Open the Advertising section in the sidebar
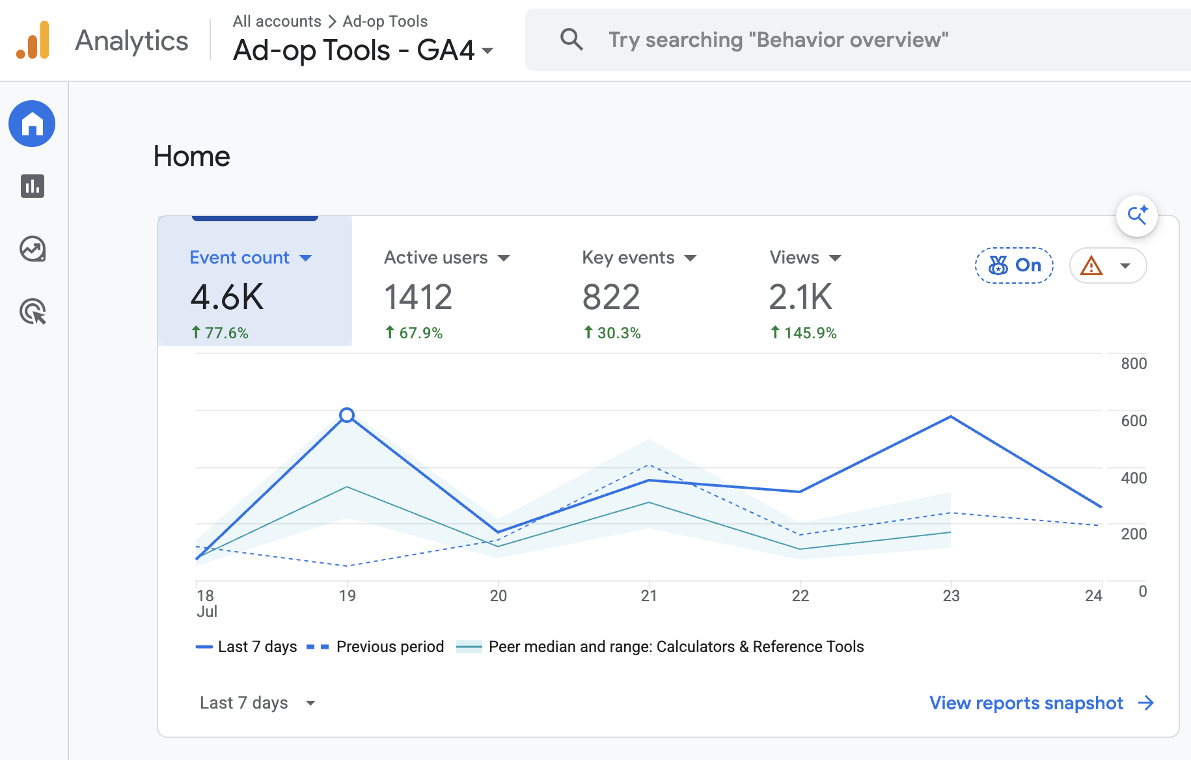Image resolution: width=1191 pixels, height=760 pixels. click(x=33, y=312)
